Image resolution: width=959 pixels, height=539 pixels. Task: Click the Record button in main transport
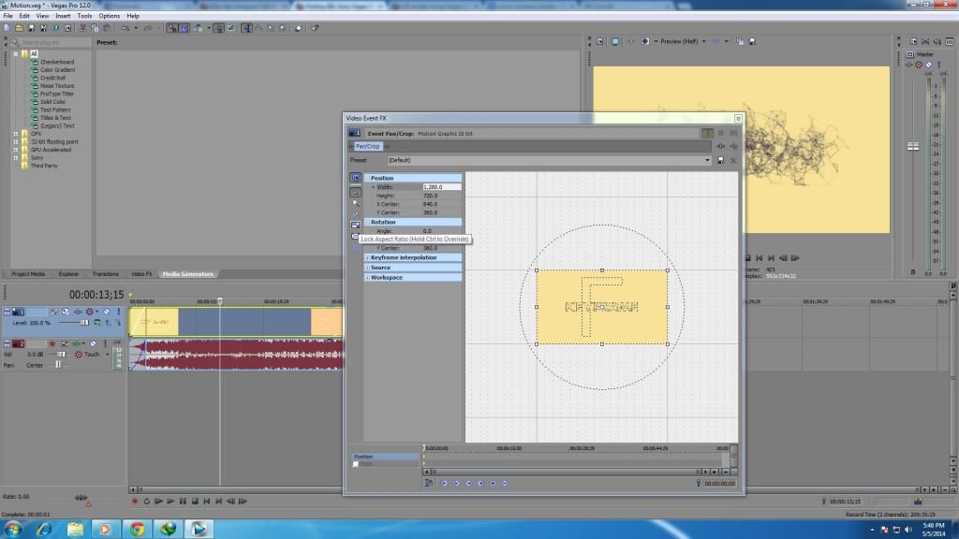coord(135,502)
